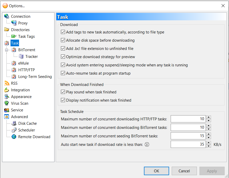Click the download rate KB/s input field

(x=188, y=145)
